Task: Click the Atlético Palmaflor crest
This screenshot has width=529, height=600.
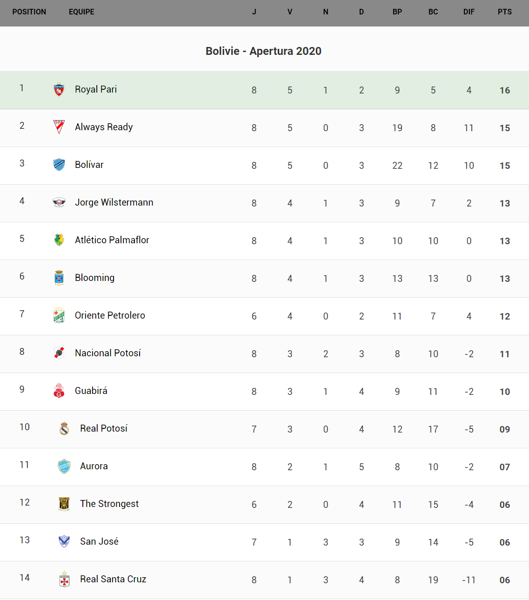Action: (59, 240)
